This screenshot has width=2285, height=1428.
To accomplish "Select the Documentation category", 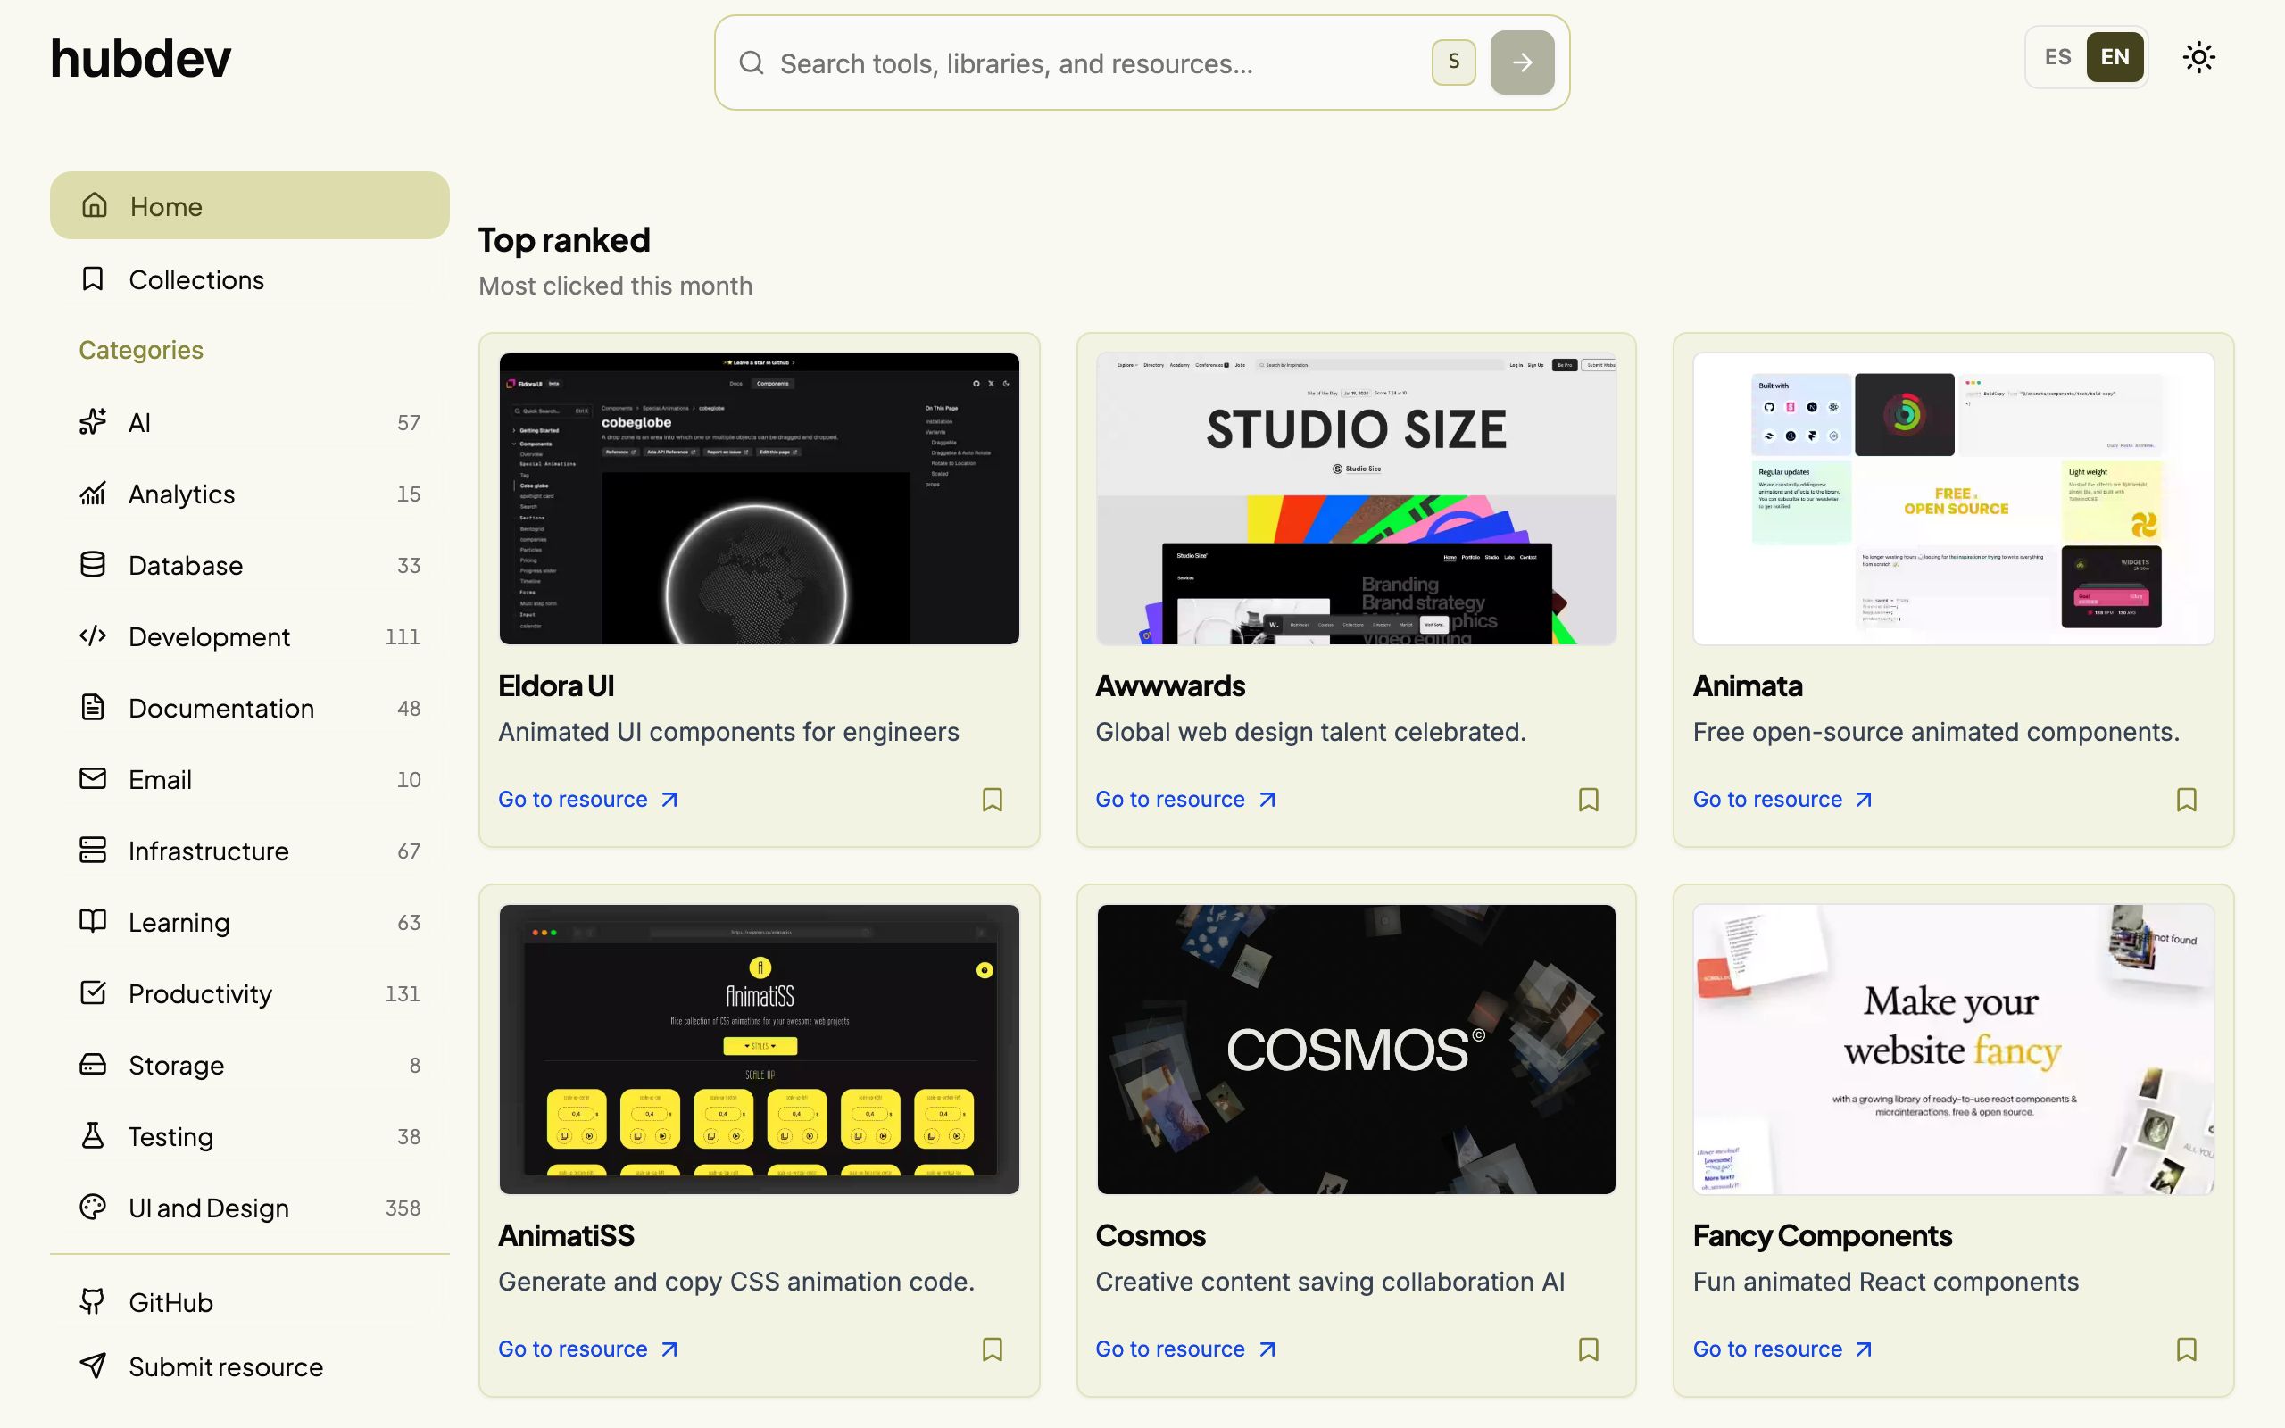I will pos(249,708).
